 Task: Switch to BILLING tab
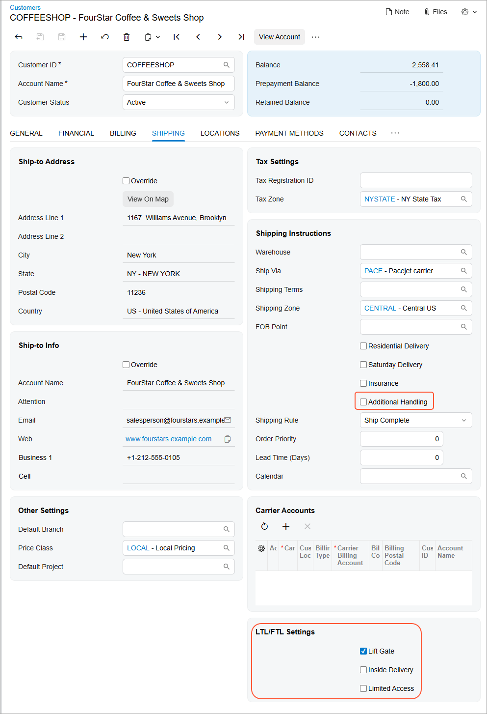[x=123, y=133]
